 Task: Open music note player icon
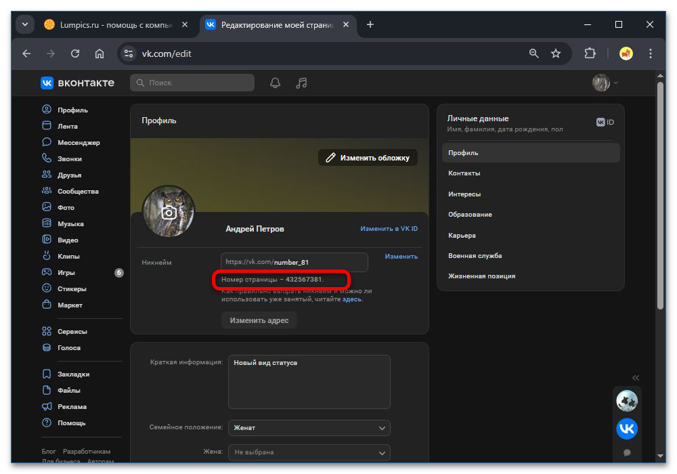coord(301,83)
